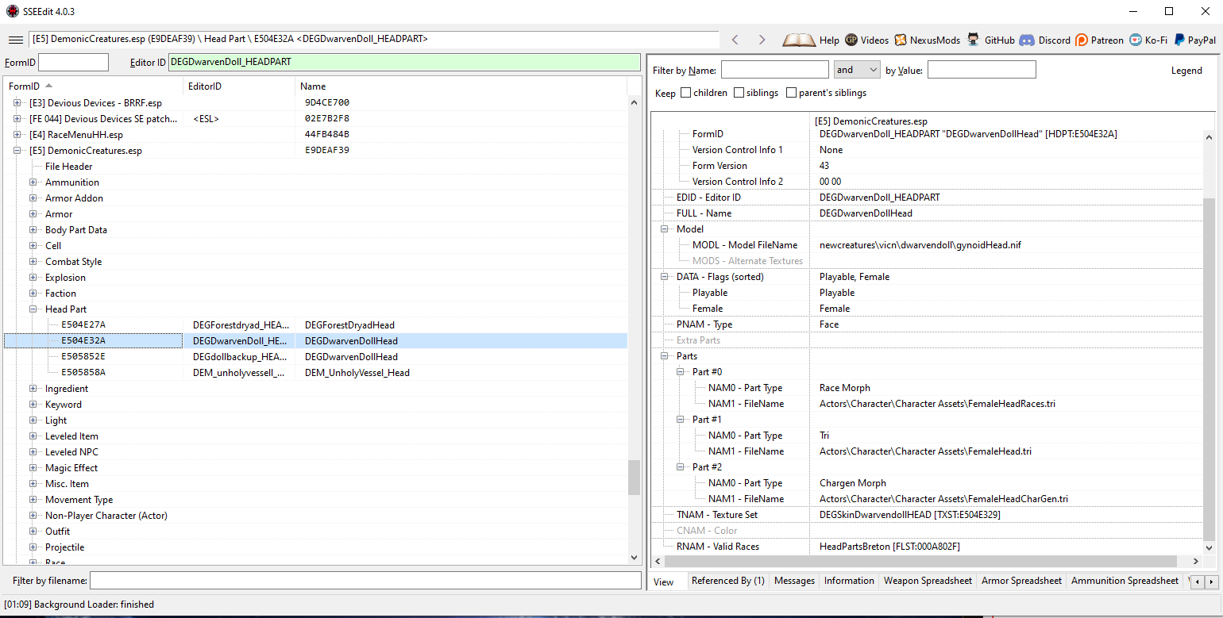Image resolution: width=1223 pixels, height=618 pixels.
Task: Open Discord link
Action: pos(1045,40)
